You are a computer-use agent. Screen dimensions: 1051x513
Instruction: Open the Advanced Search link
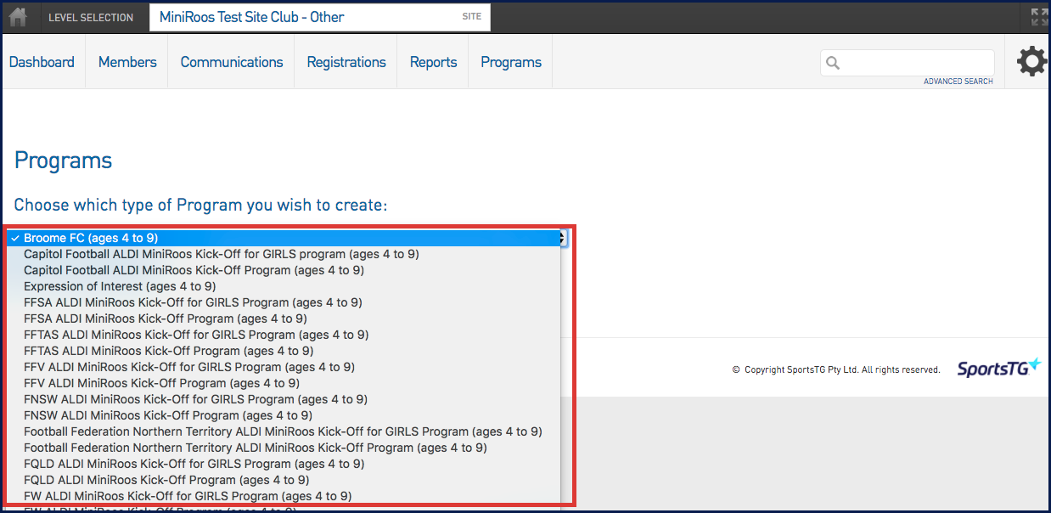point(958,82)
